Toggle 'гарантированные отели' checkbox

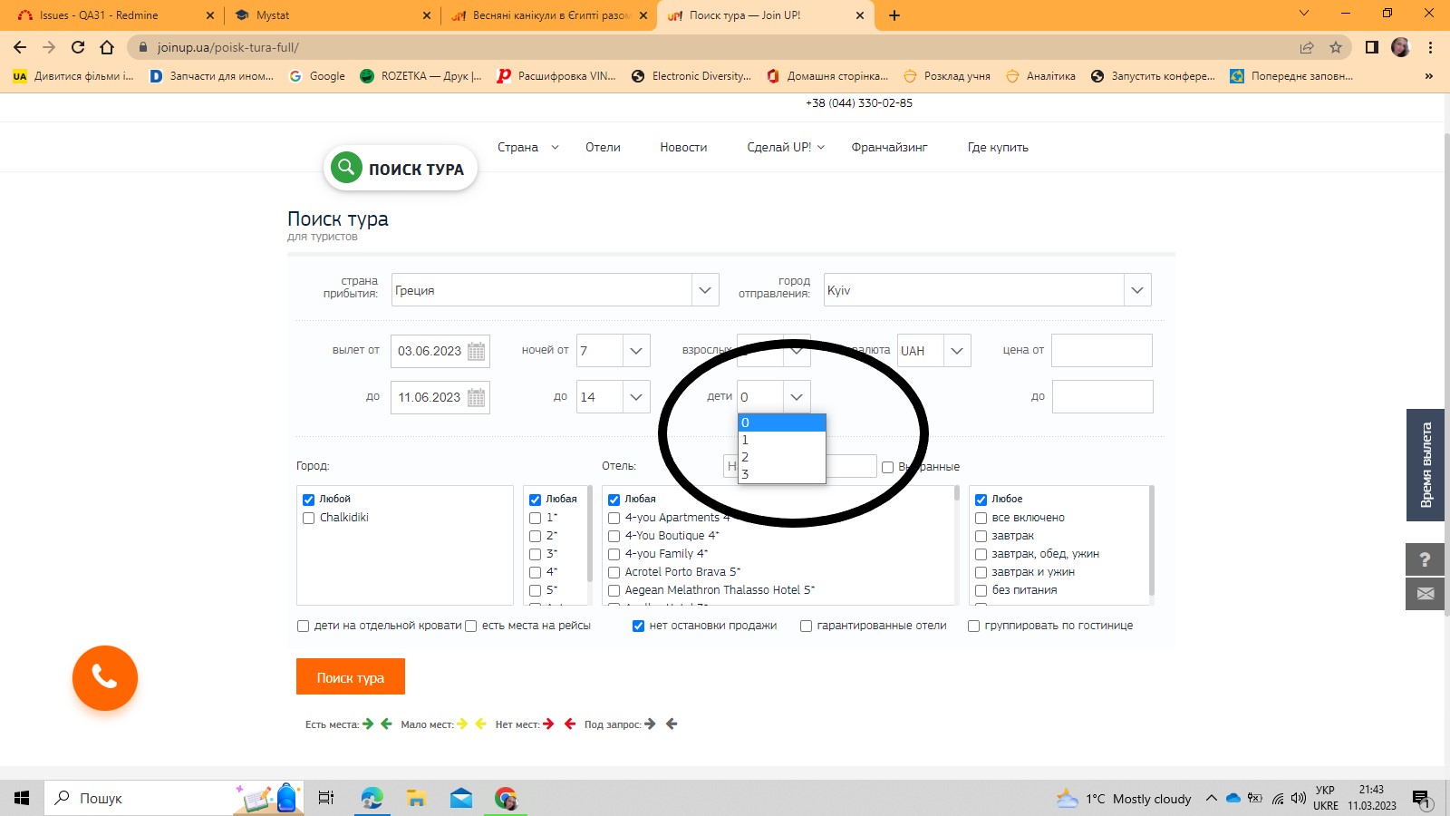click(806, 626)
